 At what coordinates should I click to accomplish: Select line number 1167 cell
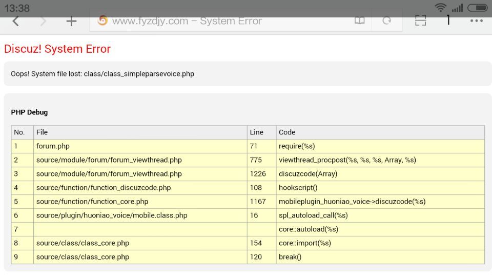[262, 201]
